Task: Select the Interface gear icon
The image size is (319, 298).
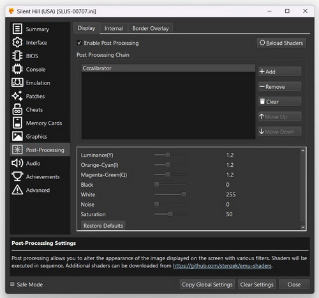Action: tap(17, 42)
